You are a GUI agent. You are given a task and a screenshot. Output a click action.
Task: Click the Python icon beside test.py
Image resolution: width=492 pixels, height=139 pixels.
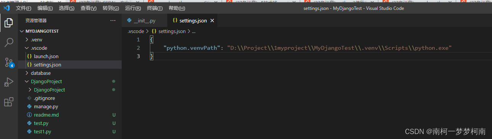tap(29, 123)
